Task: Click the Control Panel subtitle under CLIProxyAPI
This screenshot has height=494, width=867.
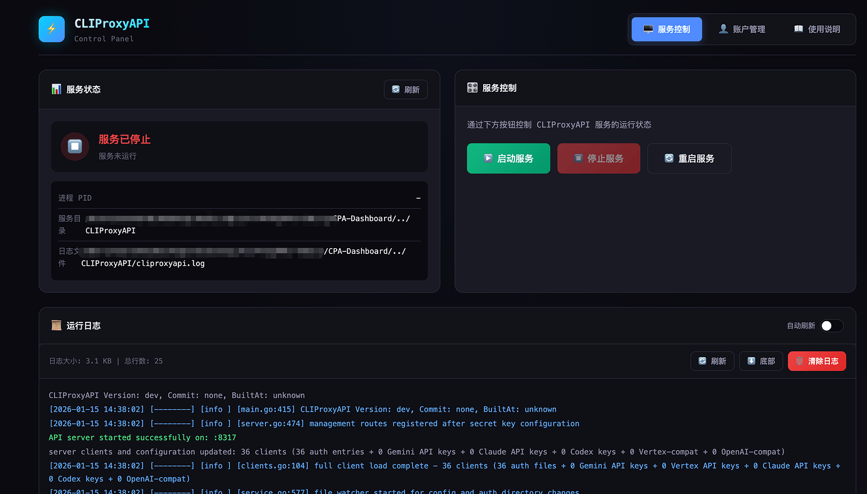Action: point(104,39)
